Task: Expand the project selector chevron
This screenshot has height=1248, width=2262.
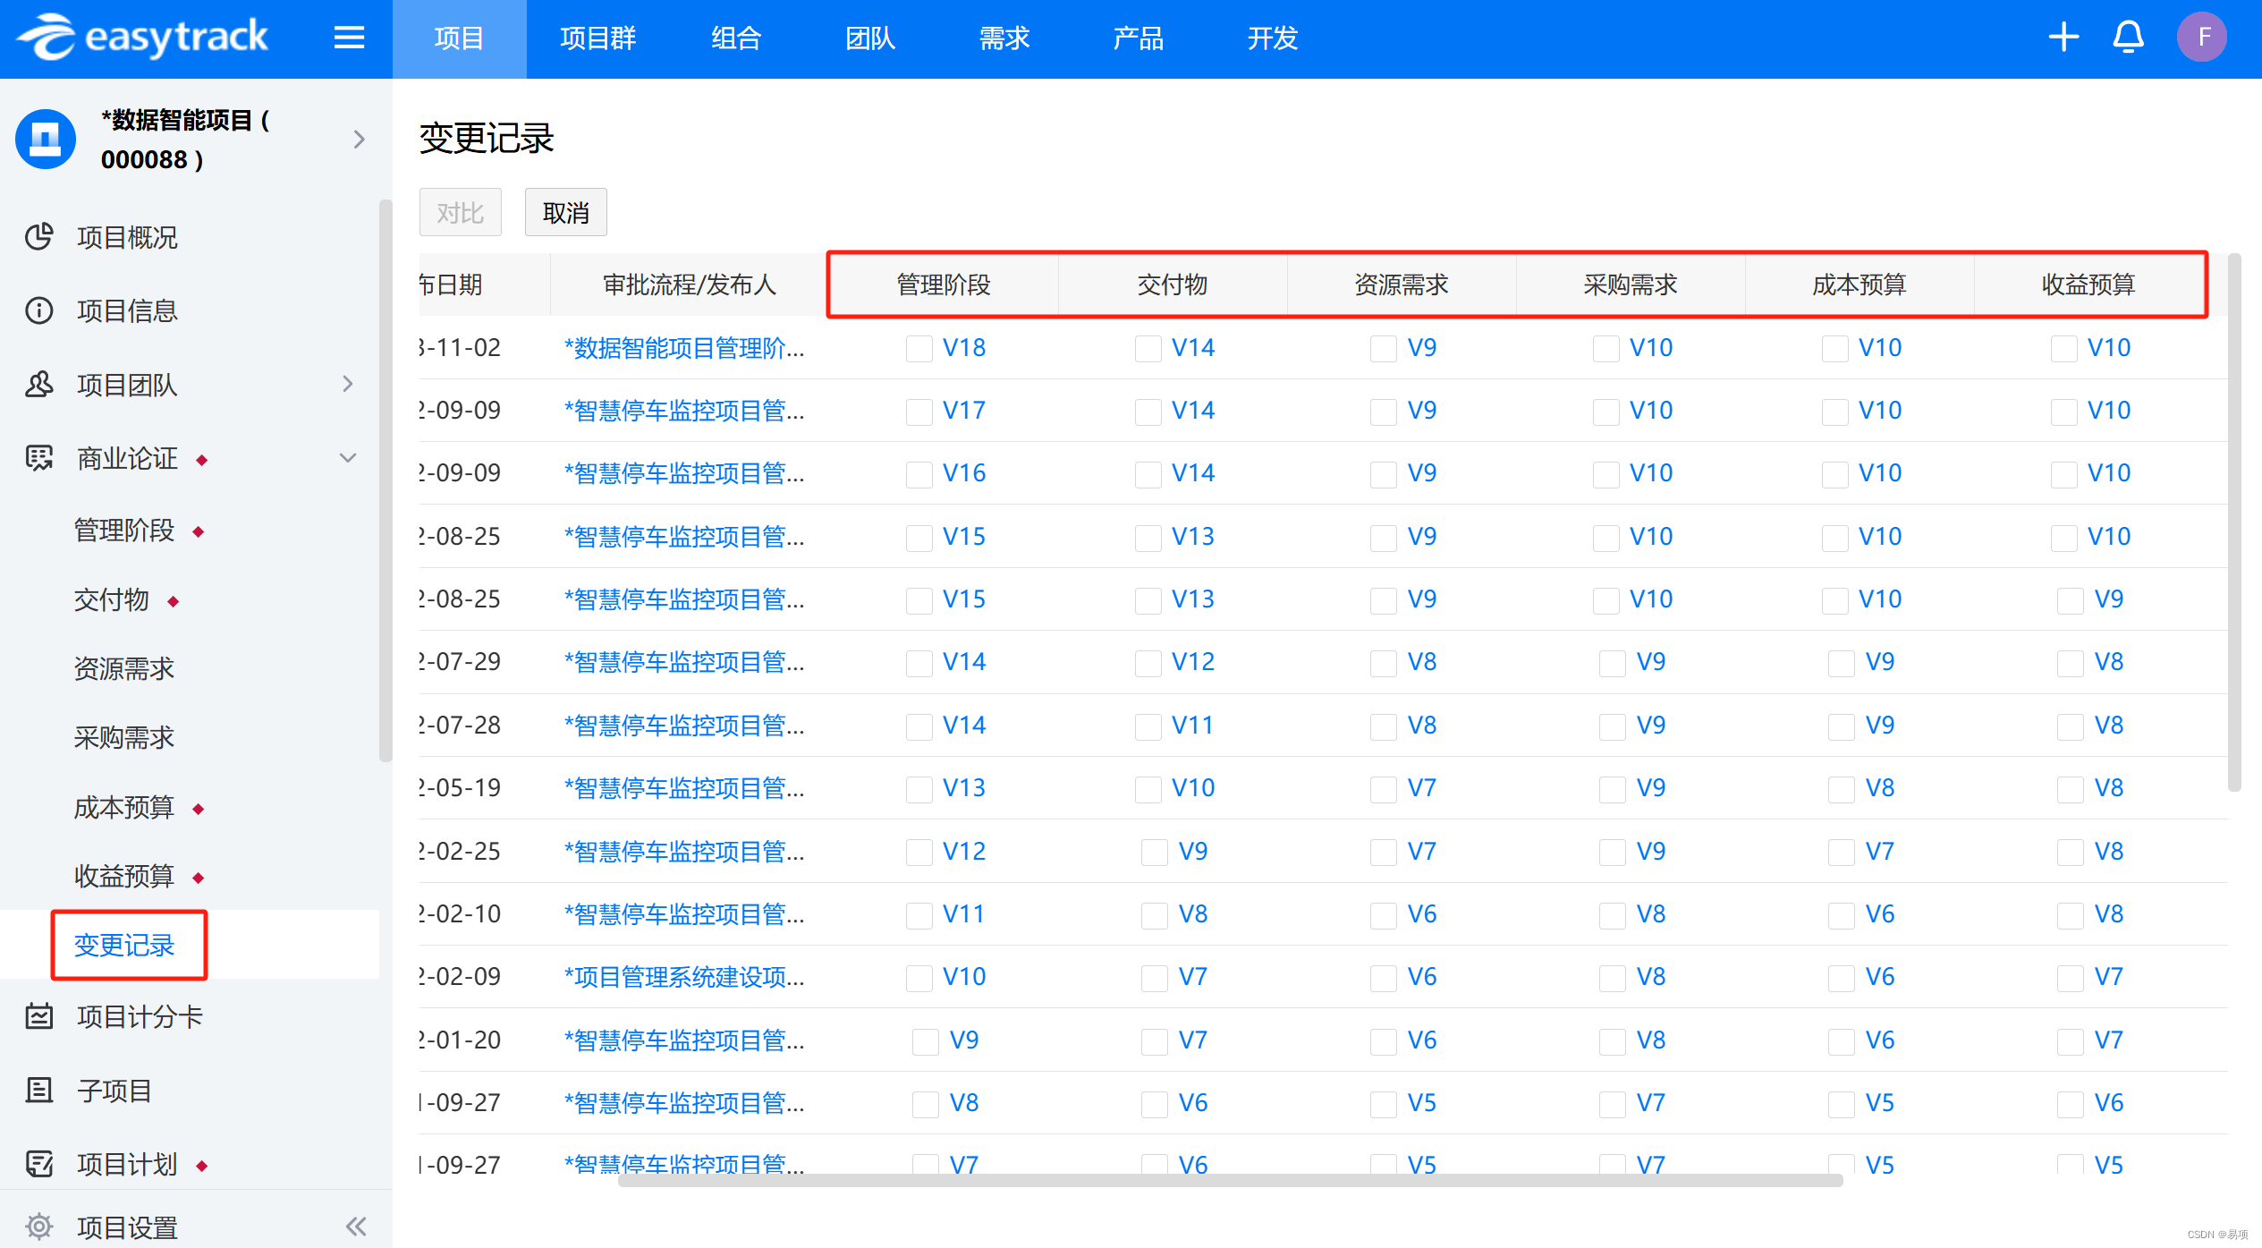Action: tap(359, 140)
